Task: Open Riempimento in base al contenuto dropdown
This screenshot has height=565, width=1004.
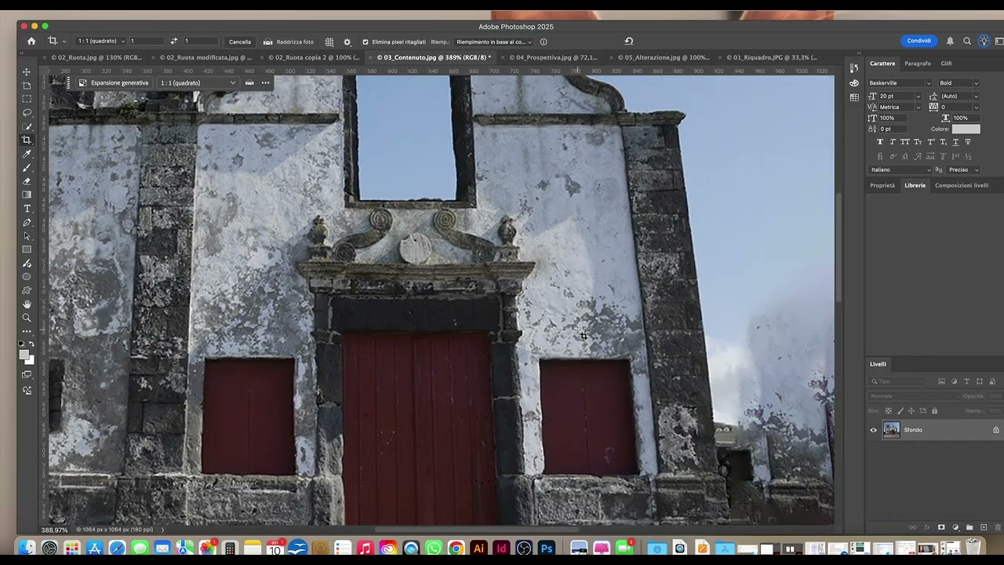Action: 494,42
